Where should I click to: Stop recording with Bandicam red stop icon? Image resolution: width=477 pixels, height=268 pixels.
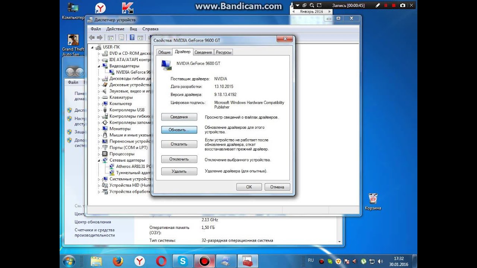(394, 6)
